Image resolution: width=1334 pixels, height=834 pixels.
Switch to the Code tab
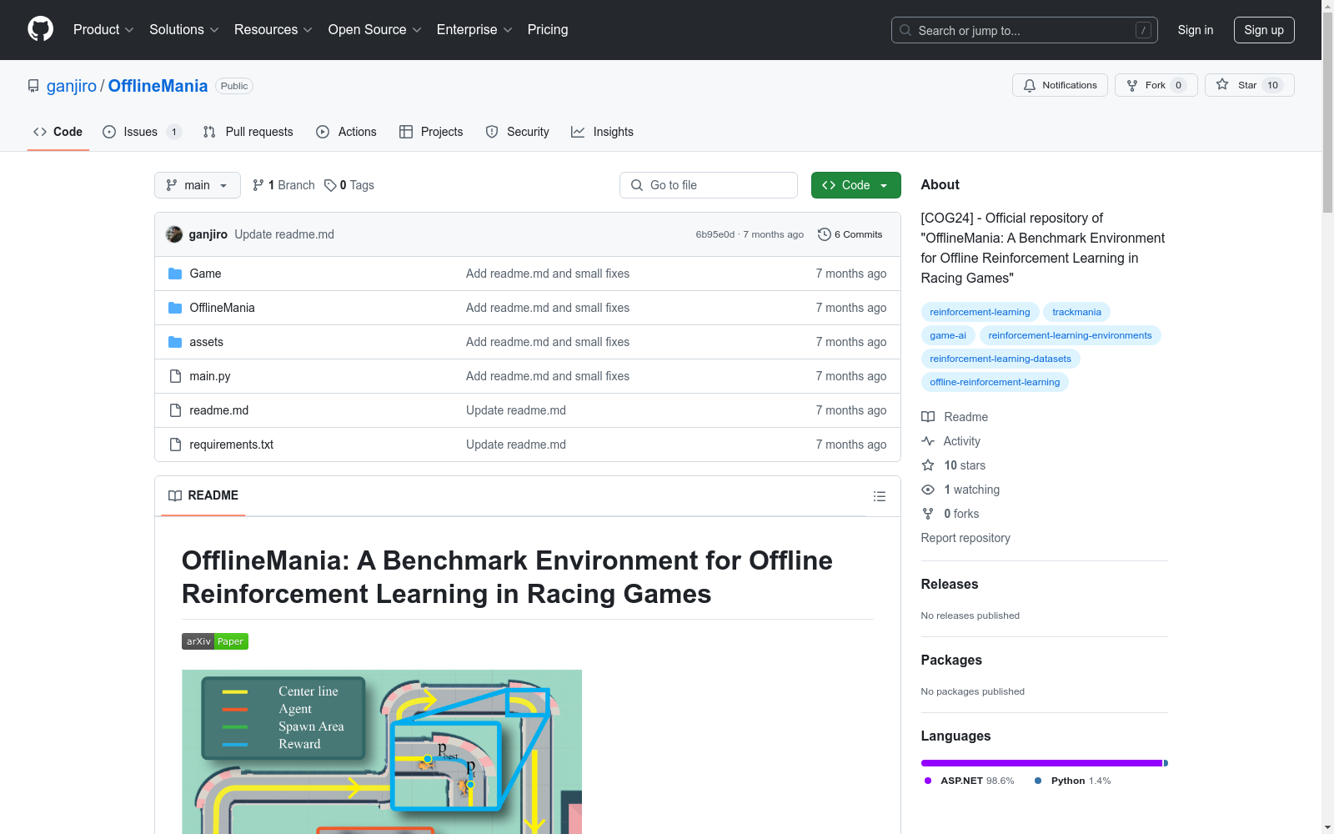click(58, 132)
